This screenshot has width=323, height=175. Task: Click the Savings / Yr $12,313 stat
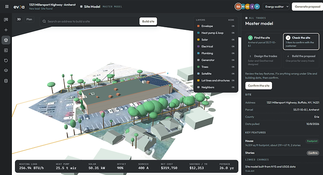(198, 167)
